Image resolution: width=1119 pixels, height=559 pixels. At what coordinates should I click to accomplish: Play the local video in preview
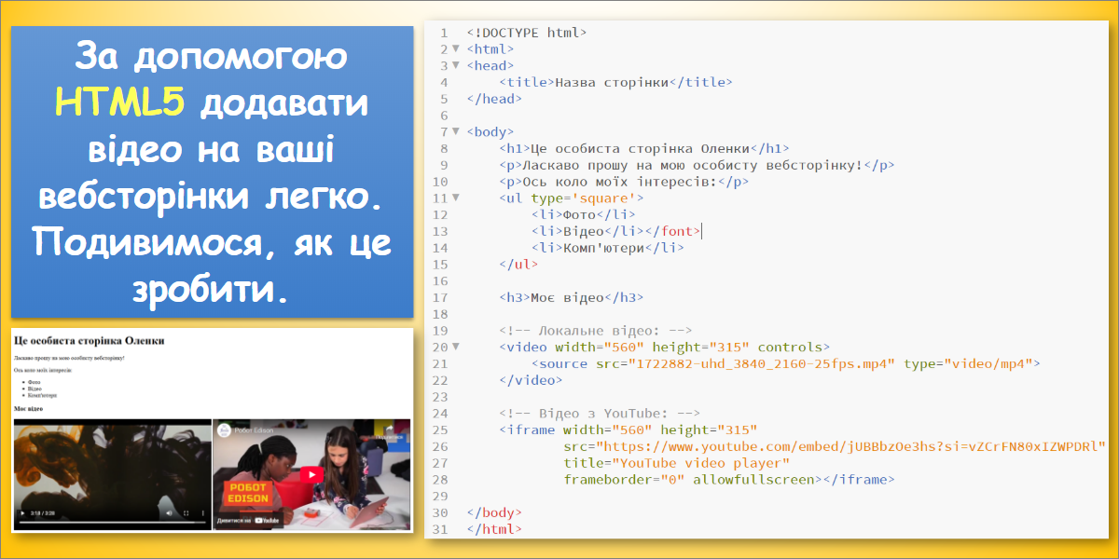pyautogui.click(x=21, y=513)
